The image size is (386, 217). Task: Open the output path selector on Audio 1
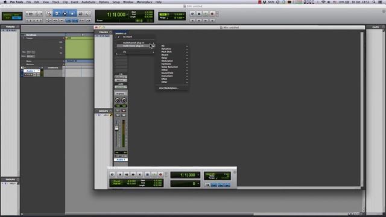121,80
